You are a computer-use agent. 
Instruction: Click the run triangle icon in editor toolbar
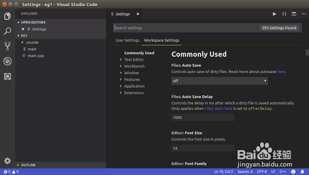pyautogui.click(x=274, y=14)
